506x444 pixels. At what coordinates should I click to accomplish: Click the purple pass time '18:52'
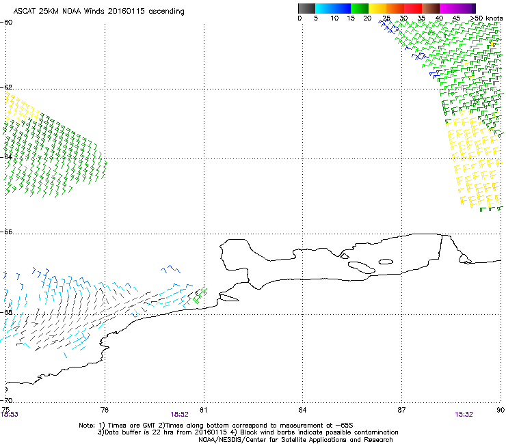tap(179, 415)
